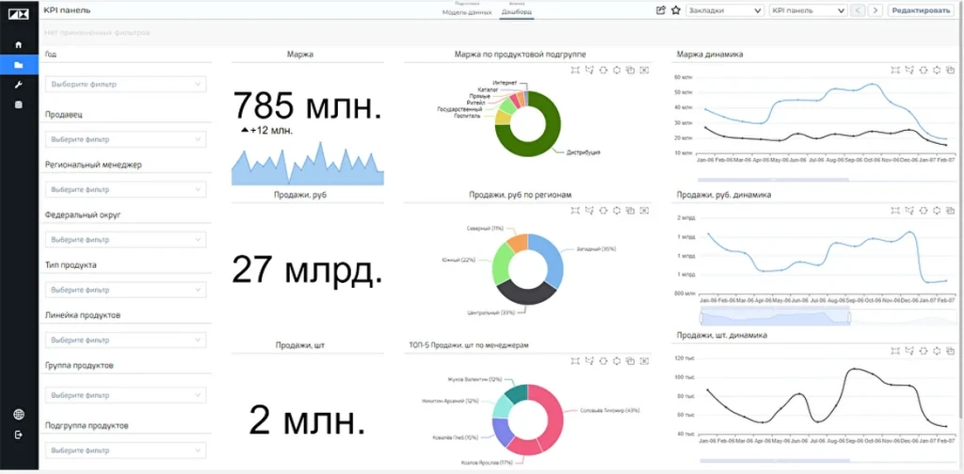Expand the Год filter dropdown
The width and height of the screenshot is (964, 474).
(126, 85)
